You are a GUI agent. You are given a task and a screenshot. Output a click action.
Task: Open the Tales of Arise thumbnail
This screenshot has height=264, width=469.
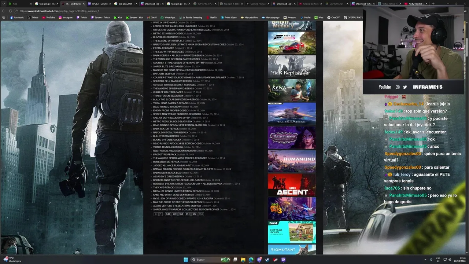(292, 114)
